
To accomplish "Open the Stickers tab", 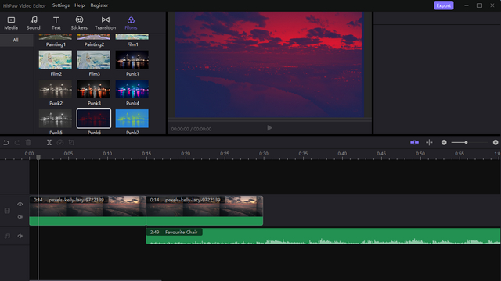I will [x=79, y=23].
